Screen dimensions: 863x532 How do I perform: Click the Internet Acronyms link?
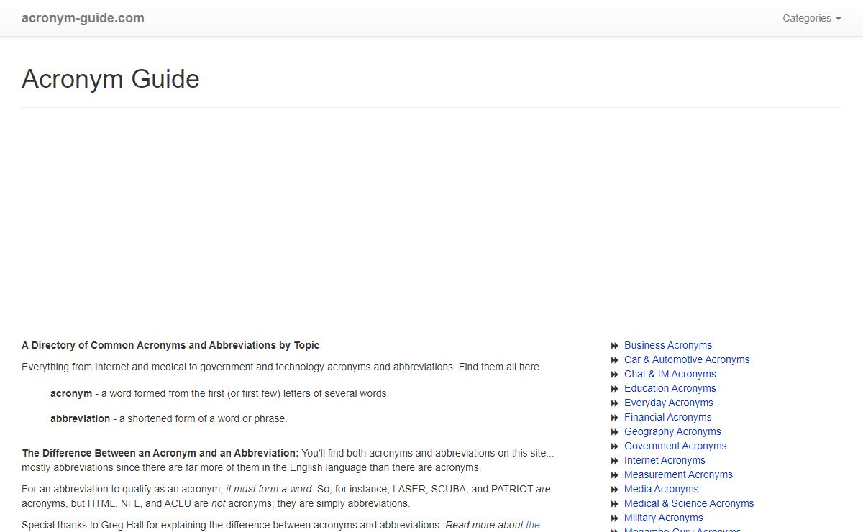665,460
